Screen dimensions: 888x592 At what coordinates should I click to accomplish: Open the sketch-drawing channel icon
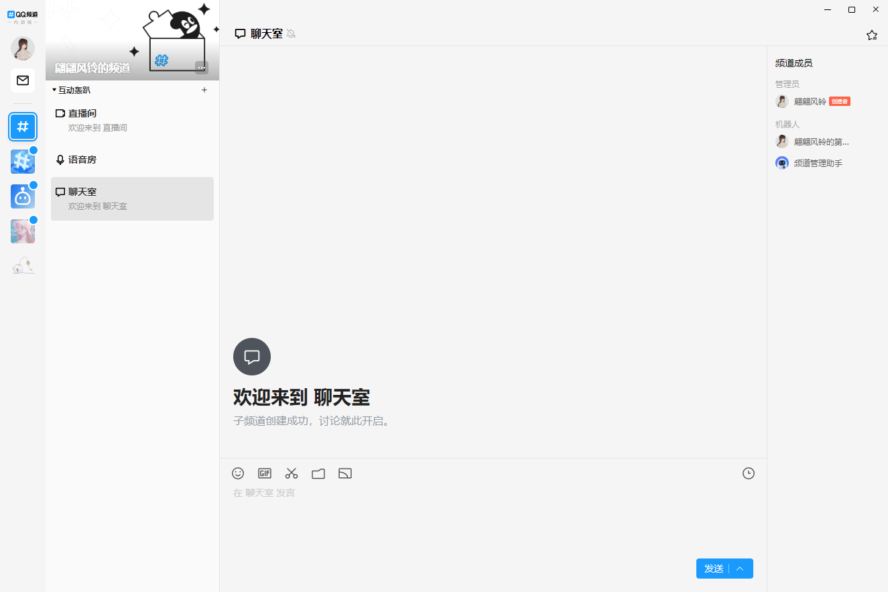point(23,266)
